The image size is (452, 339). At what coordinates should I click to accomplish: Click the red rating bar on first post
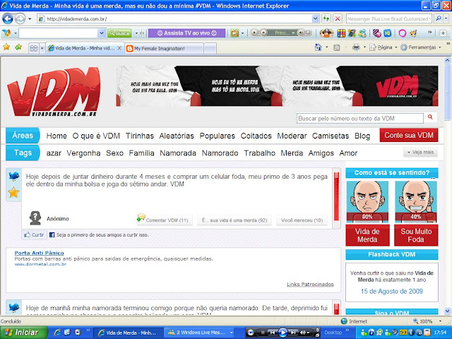(x=336, y=196)
